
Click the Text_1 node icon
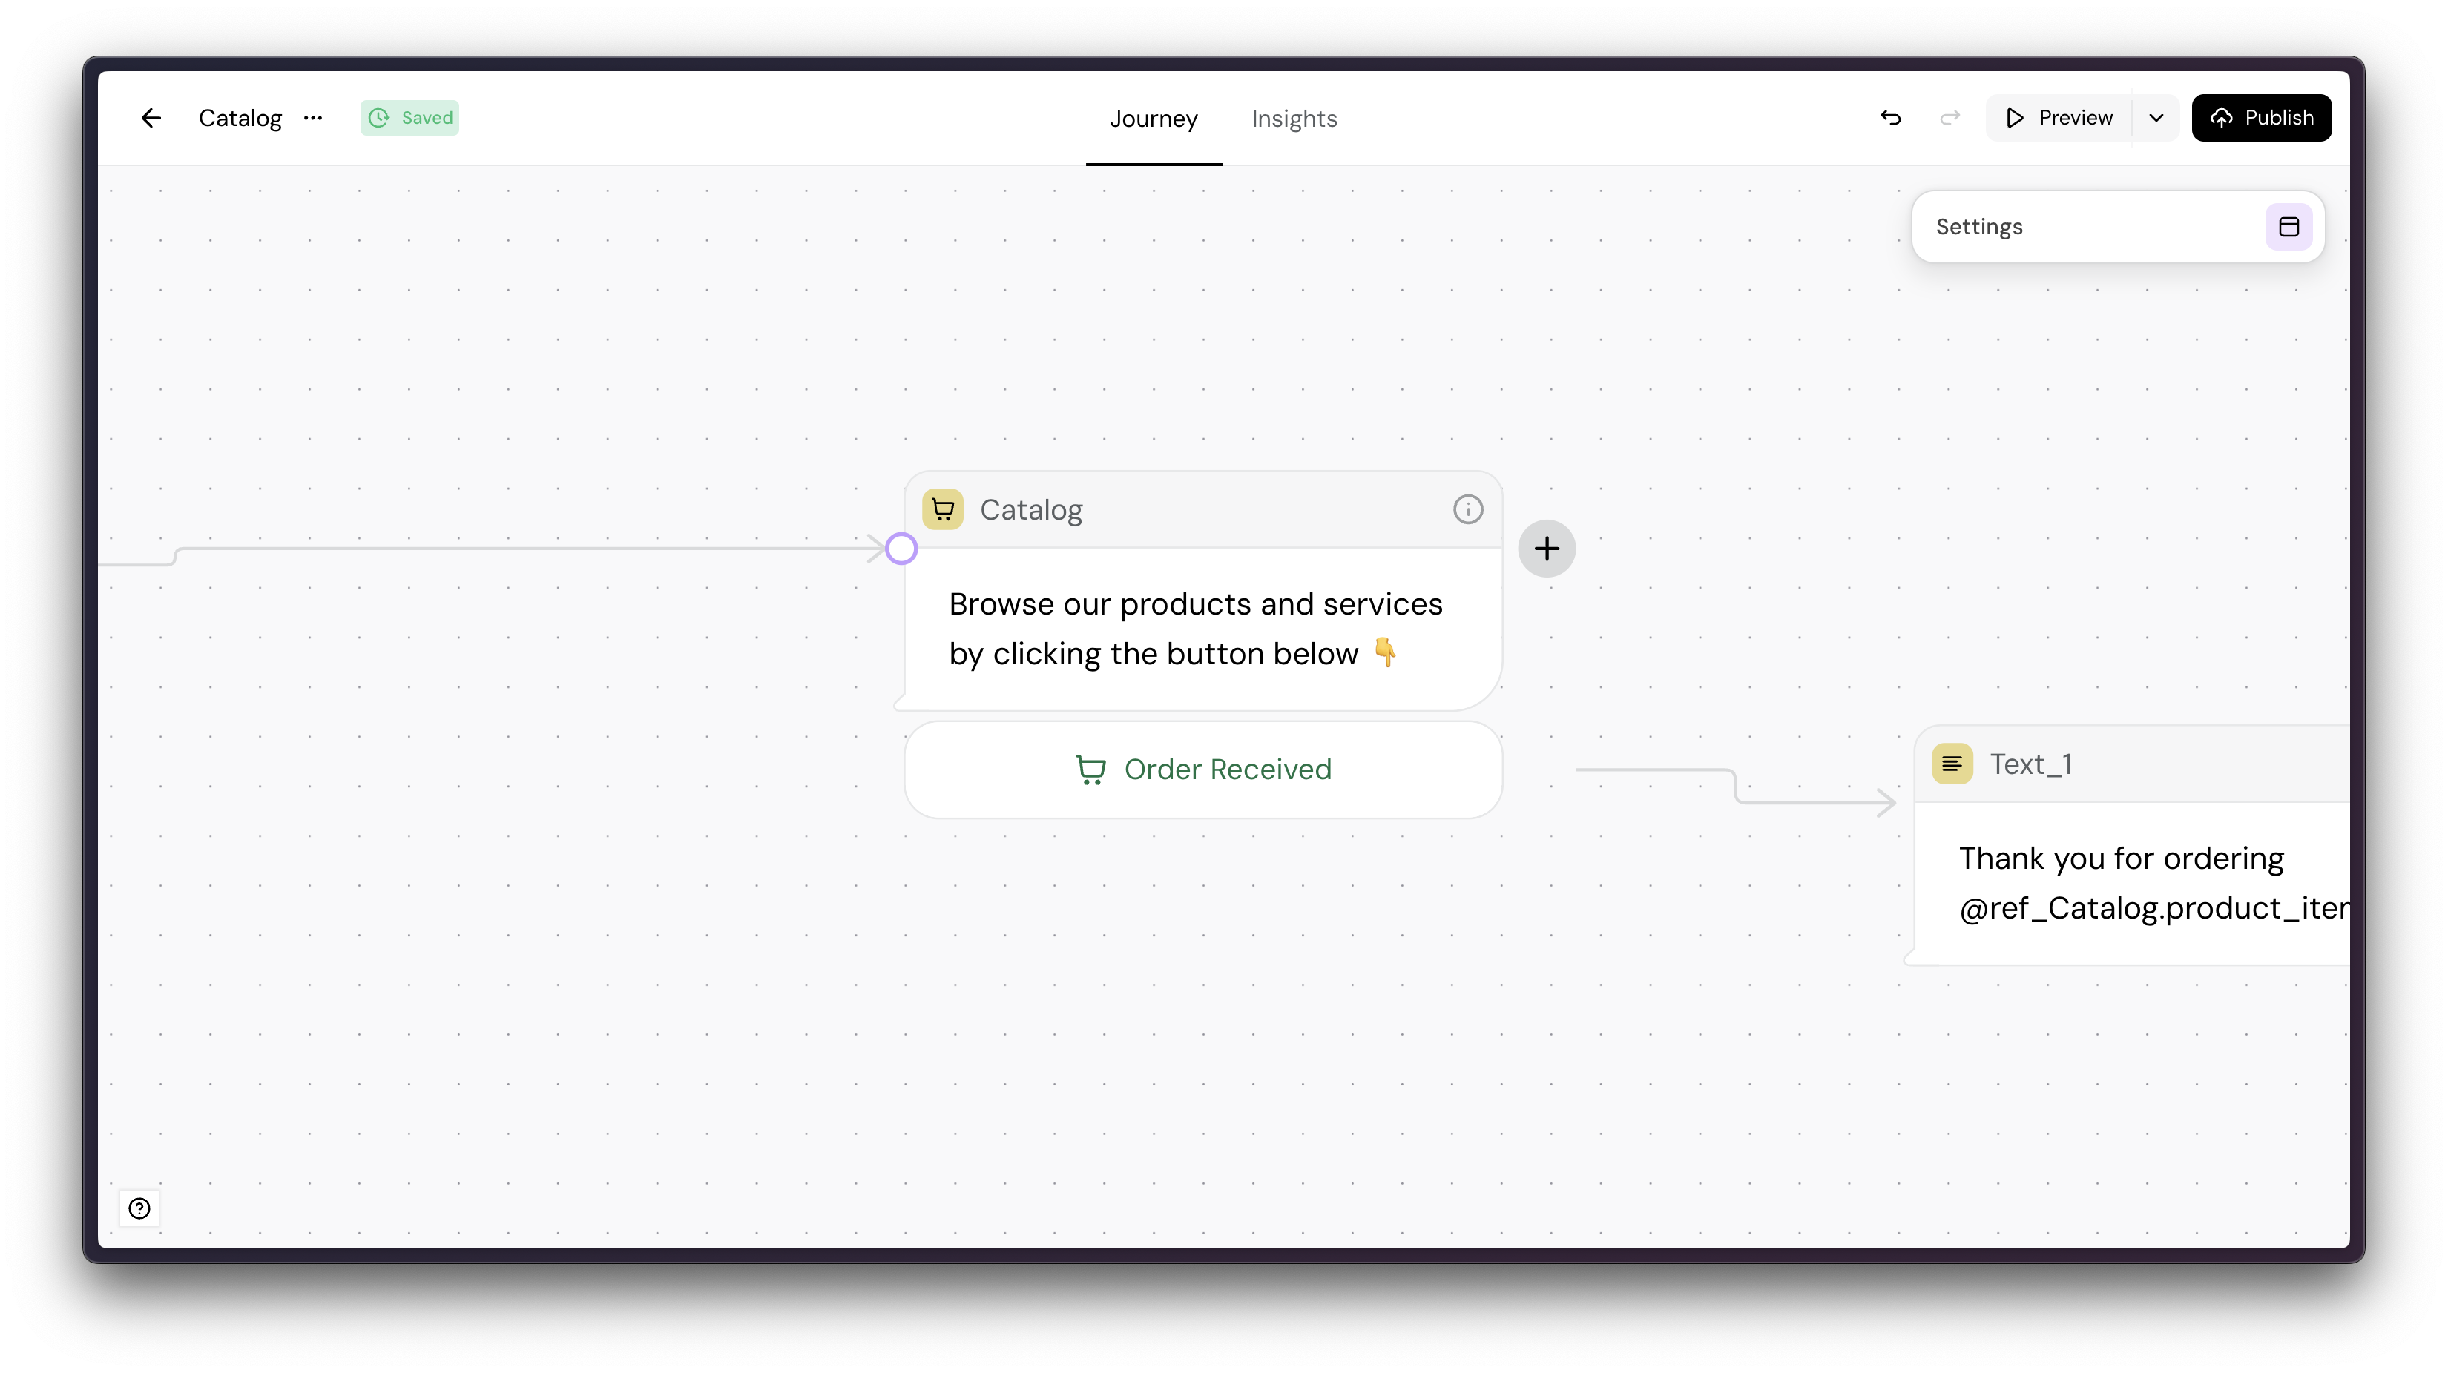[x=1952, y=764]
